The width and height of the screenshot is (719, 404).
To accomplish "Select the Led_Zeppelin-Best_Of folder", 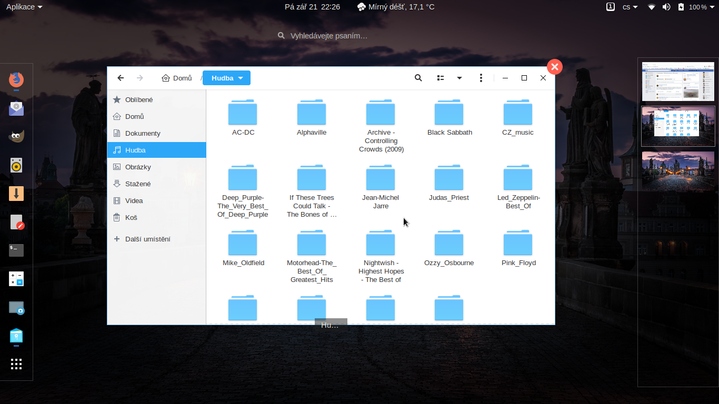I will (x=518, y=187).
